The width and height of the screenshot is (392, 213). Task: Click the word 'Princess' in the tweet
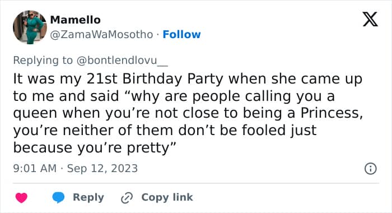[x=330, y=113]
